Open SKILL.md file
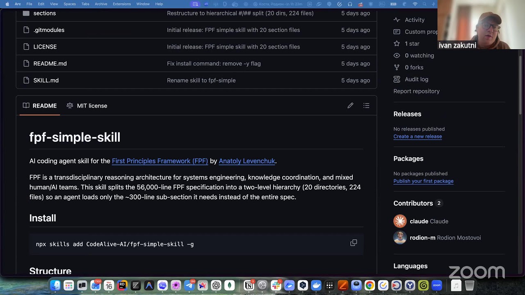525x295 pixels. point(46,80)
